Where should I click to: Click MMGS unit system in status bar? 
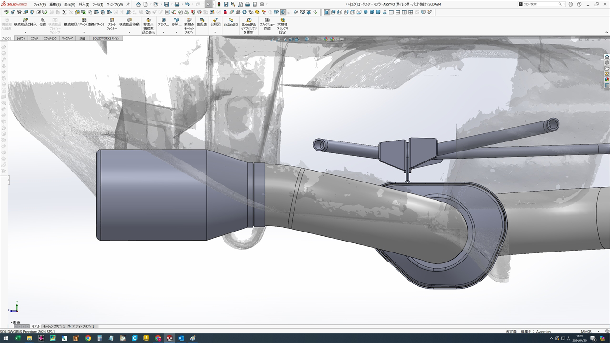tap(586, 332)
